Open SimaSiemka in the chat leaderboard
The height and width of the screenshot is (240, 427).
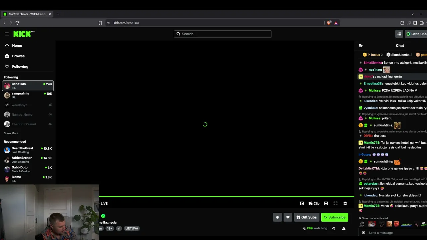399,55
